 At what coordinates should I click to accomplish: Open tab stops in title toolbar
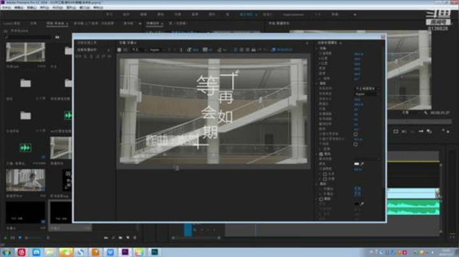tap(254, 50)
